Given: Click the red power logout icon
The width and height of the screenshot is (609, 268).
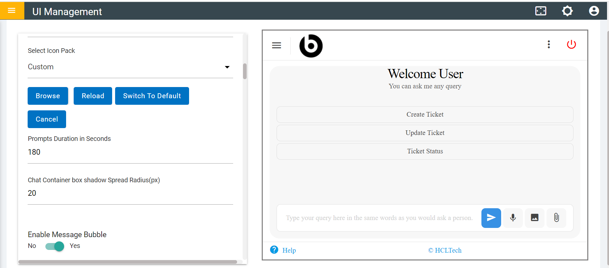Looking at the screenshot, I should tap(571, 44).
